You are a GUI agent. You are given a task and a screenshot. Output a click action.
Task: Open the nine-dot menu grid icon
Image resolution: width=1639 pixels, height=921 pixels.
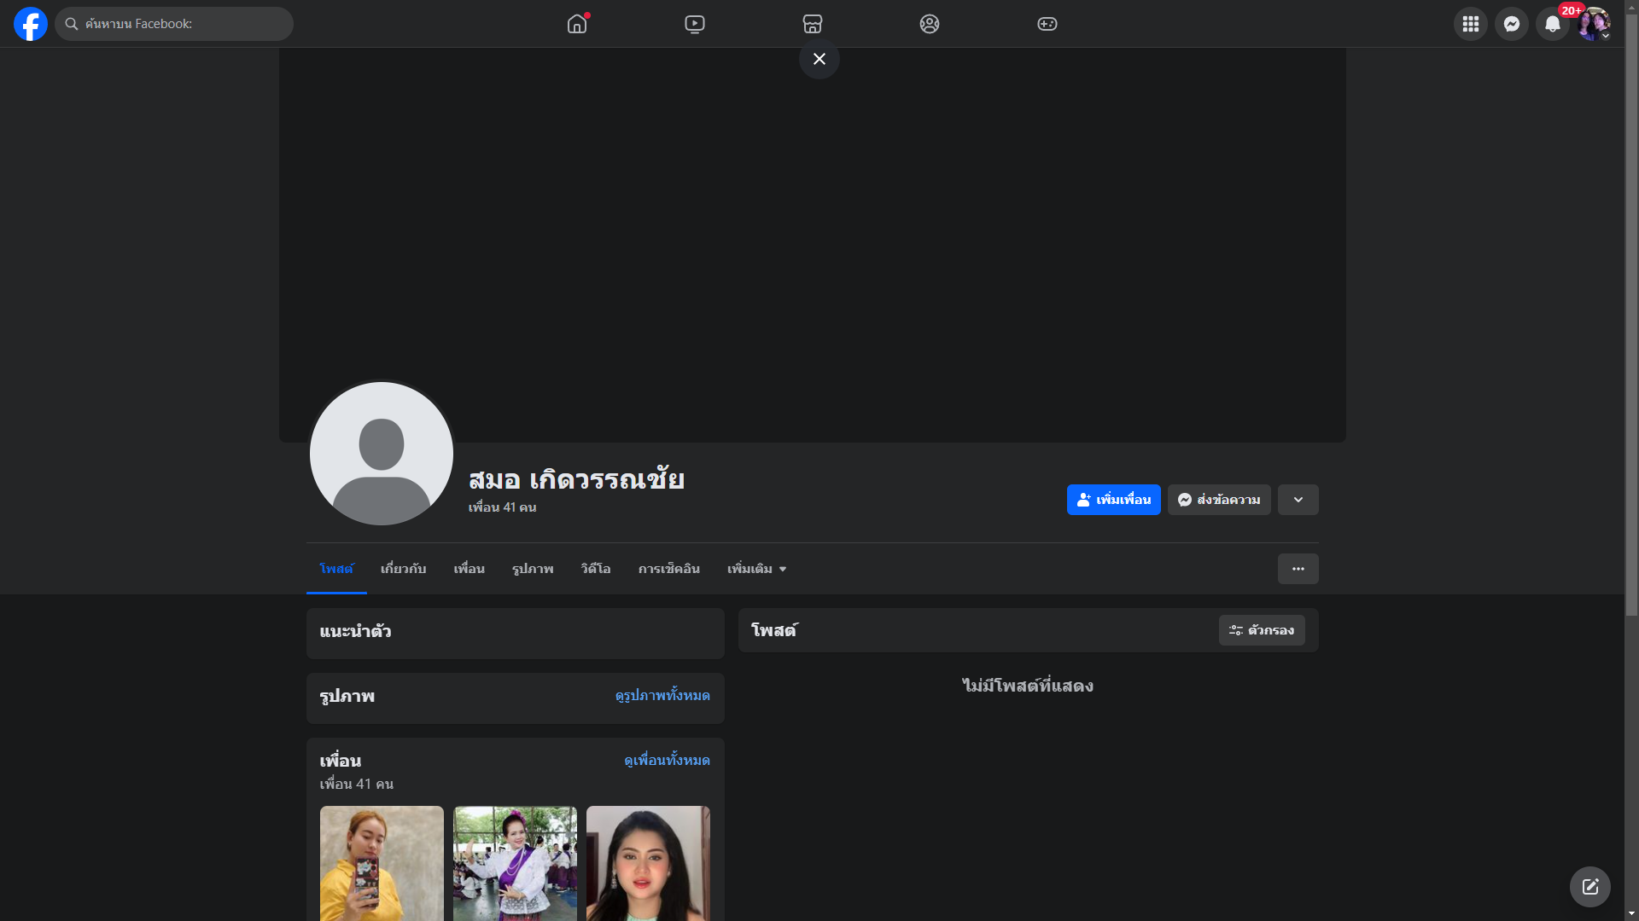click(1471, 24)
